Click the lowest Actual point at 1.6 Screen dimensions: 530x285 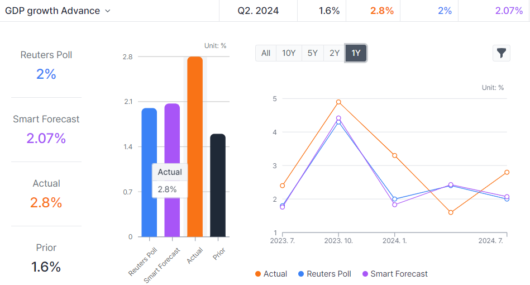[x=451, y=212]
